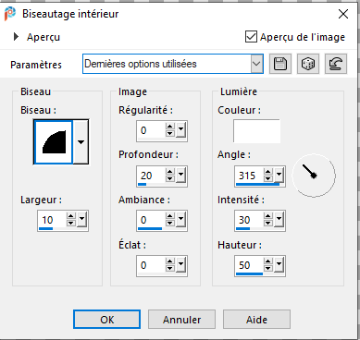360x340 pixels.
Task: Expand the Aperçu preview triangle
Action: pos(16,37)
